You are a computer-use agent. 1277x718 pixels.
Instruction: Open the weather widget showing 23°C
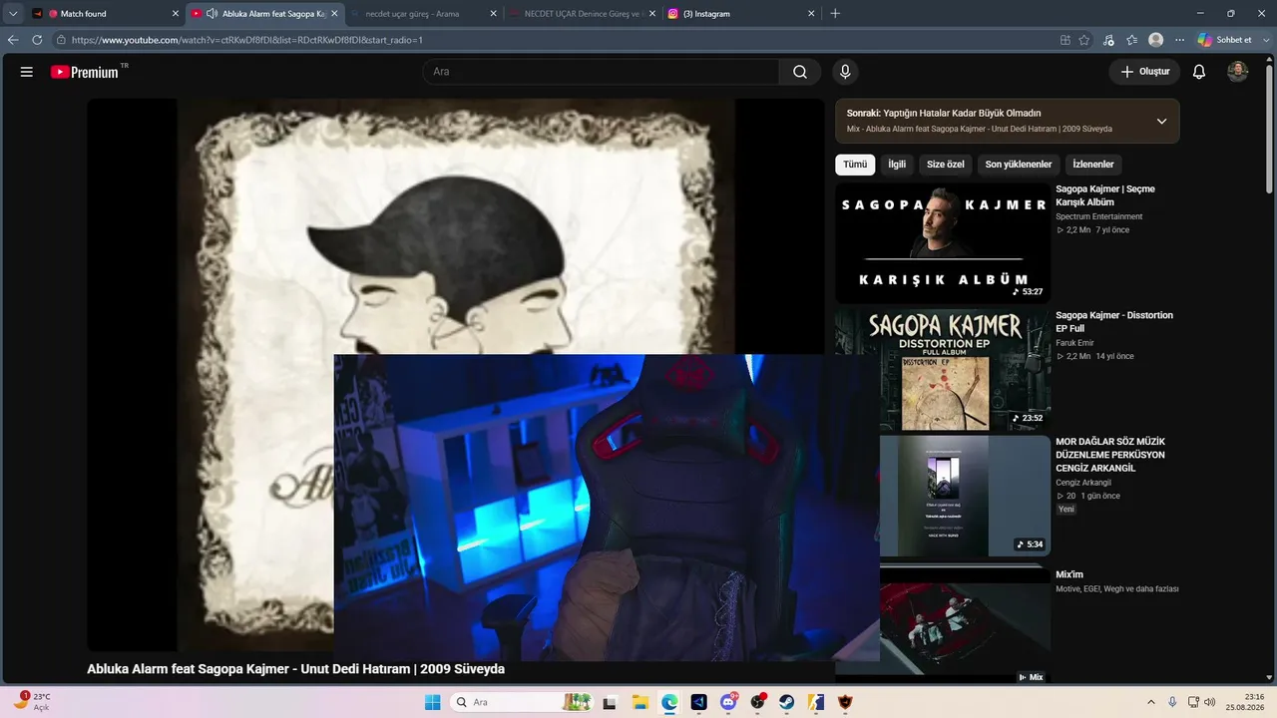point(32,701)
